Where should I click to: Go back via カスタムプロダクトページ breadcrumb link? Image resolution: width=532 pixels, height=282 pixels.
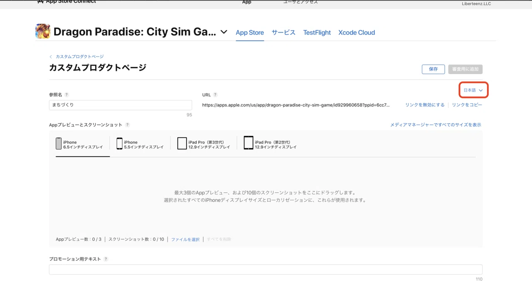coord(80,56)
